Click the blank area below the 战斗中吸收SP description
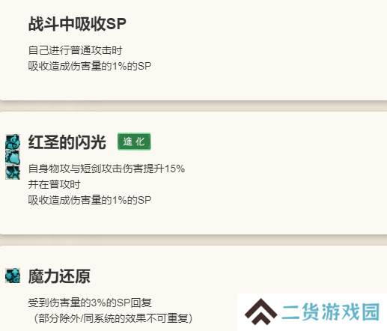 pos(193,86)
